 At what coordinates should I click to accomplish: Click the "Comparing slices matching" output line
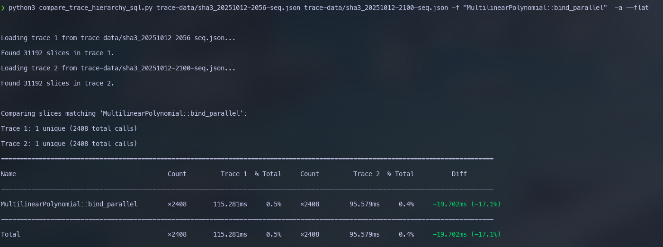124,113
